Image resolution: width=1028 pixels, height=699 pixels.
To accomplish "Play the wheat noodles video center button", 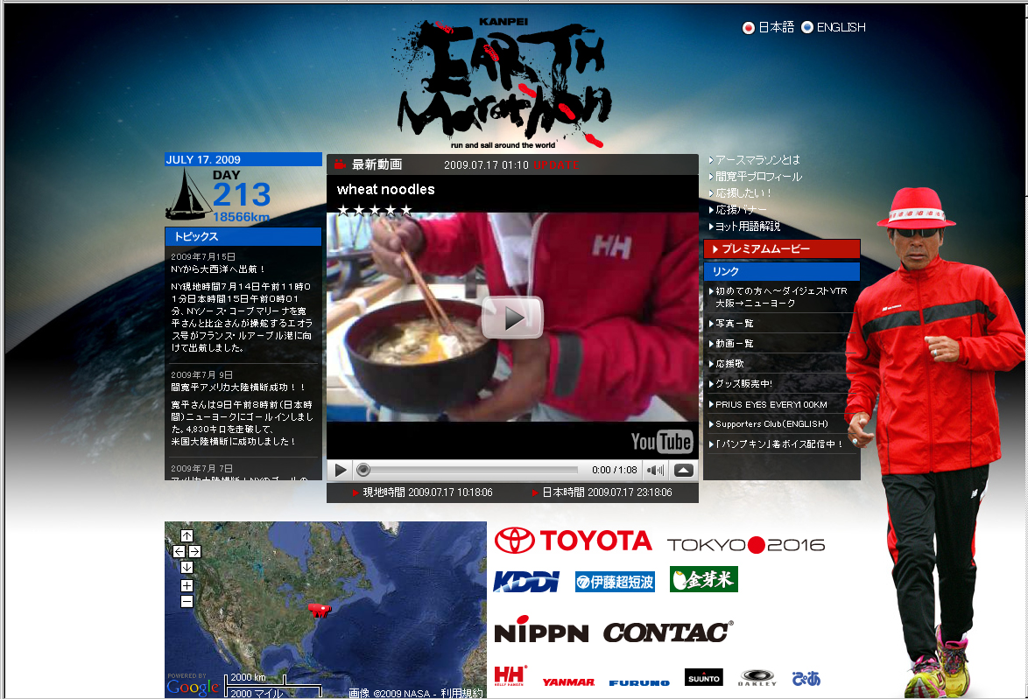I will [513, 318].
